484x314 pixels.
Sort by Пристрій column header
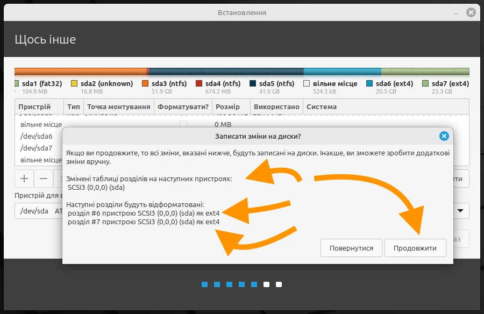pyautogui.click(x=39, y=107)
